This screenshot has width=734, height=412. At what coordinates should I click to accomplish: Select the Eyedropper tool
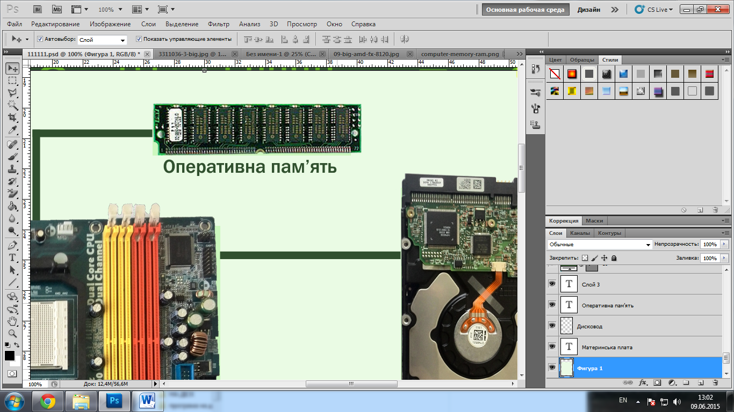point(12,130)
